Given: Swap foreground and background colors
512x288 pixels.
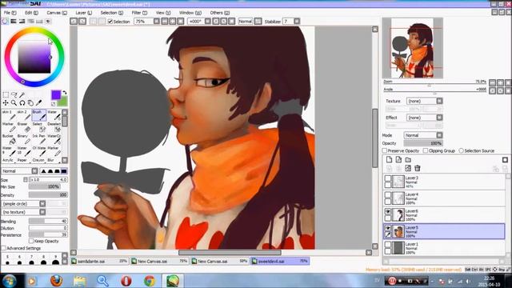Looking at the screenshot, I should pyautogui.click(x=65, y=93).
